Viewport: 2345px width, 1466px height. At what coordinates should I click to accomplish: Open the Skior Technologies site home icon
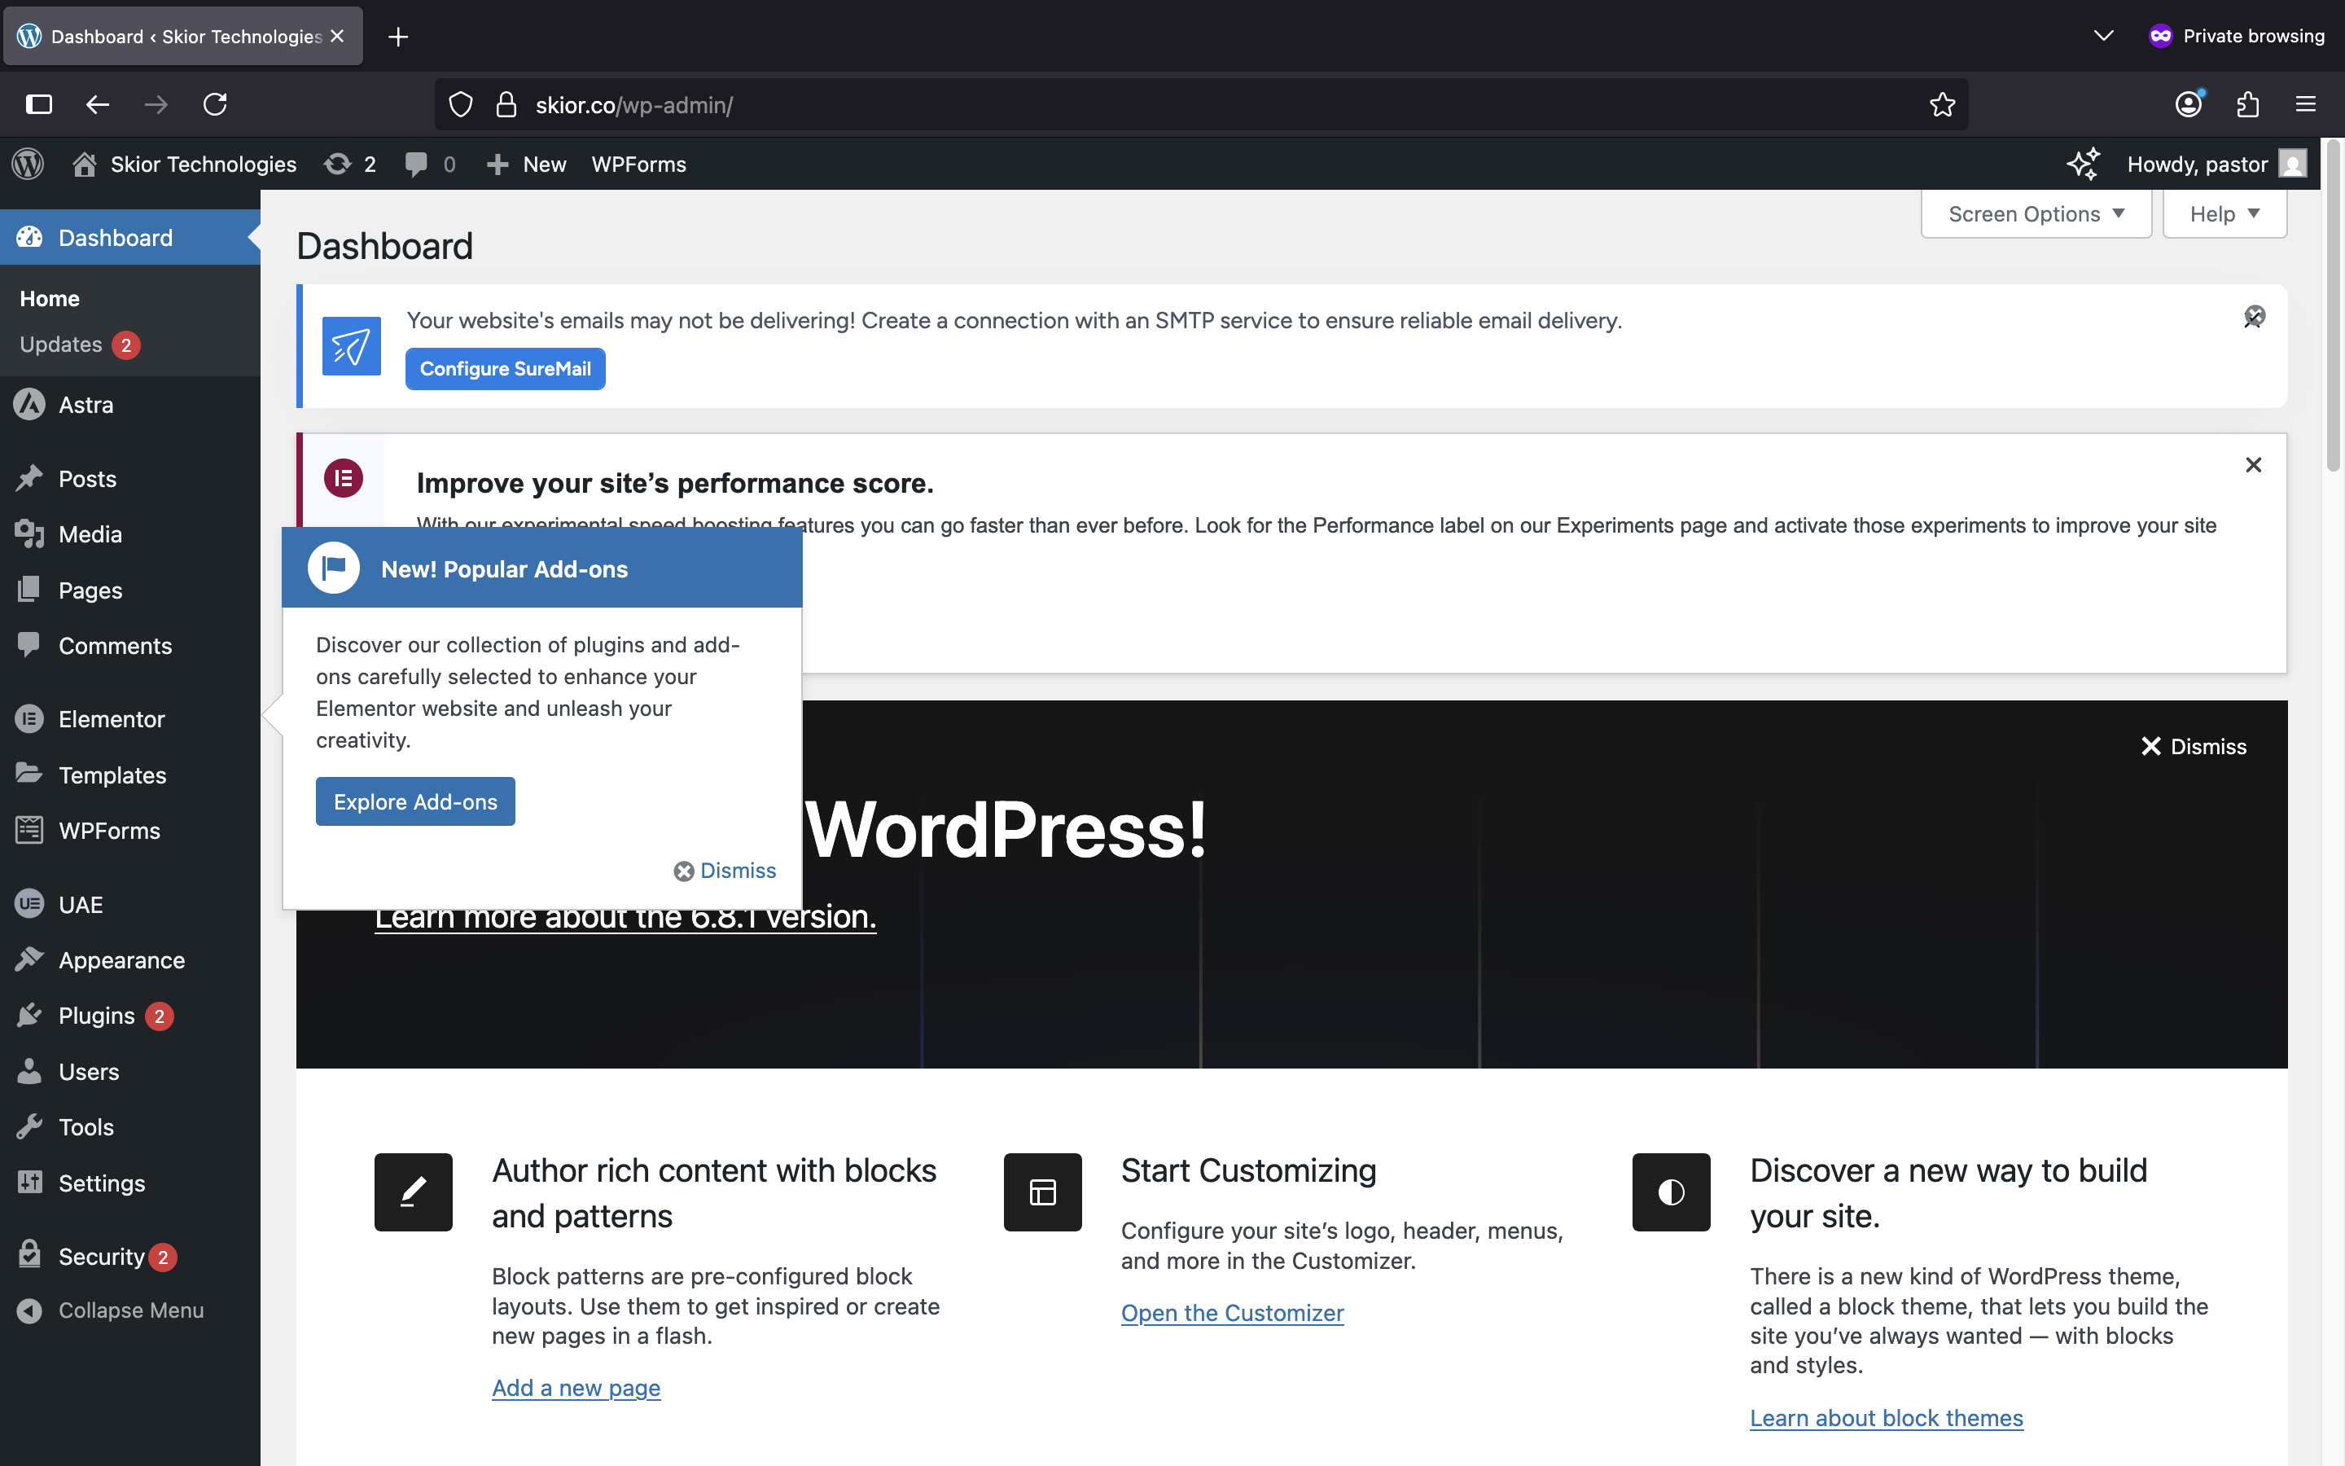click(x=85, y=164)
